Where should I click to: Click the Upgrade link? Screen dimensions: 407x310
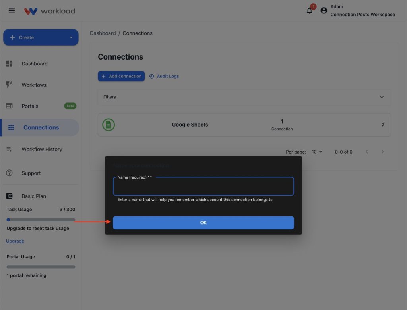(15, 241)
